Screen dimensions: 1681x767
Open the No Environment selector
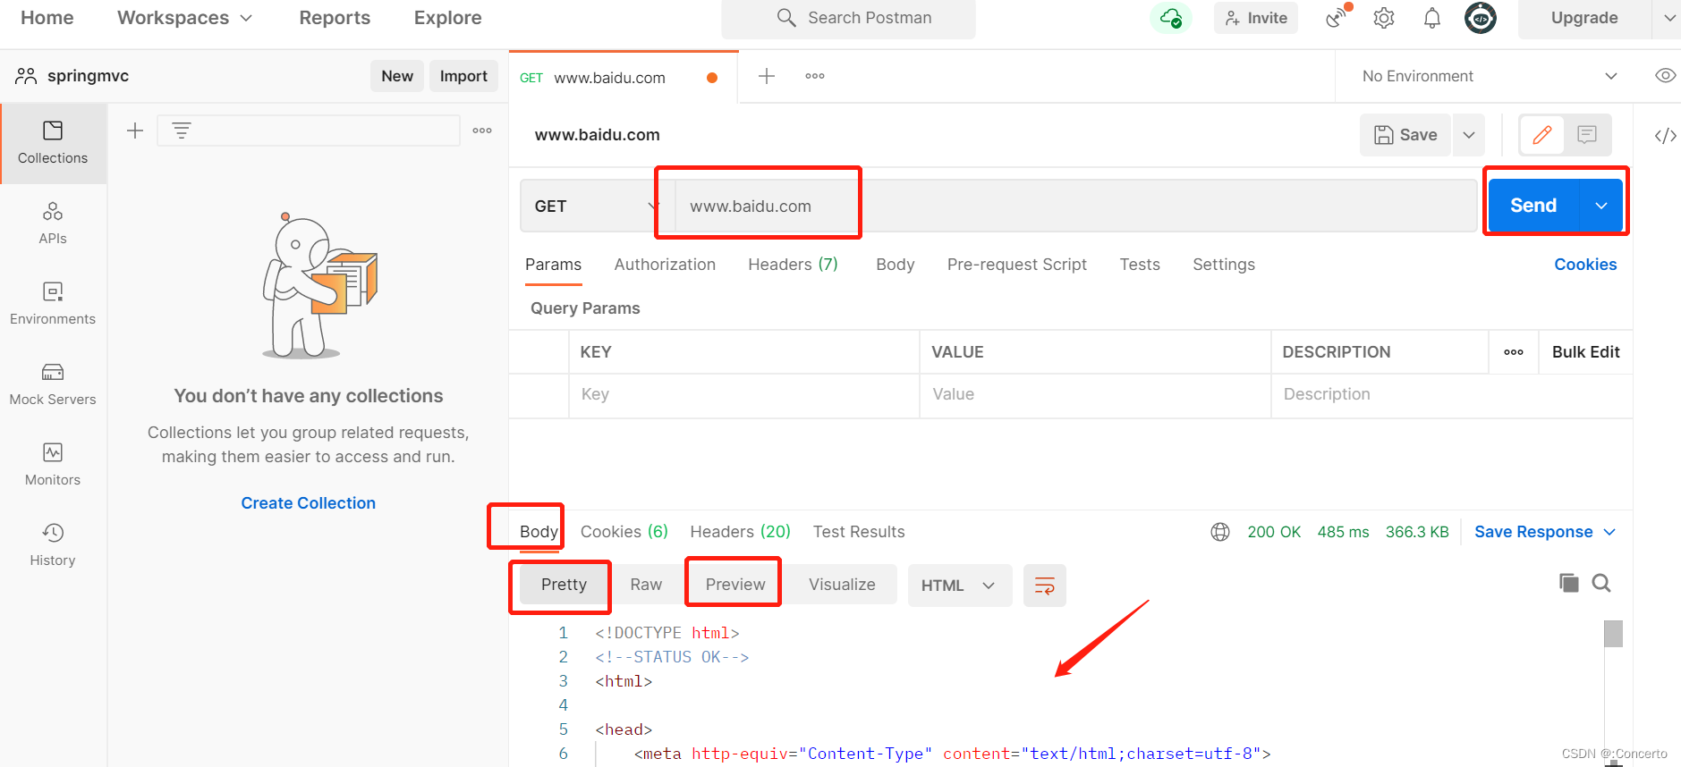coord(1489,76)
